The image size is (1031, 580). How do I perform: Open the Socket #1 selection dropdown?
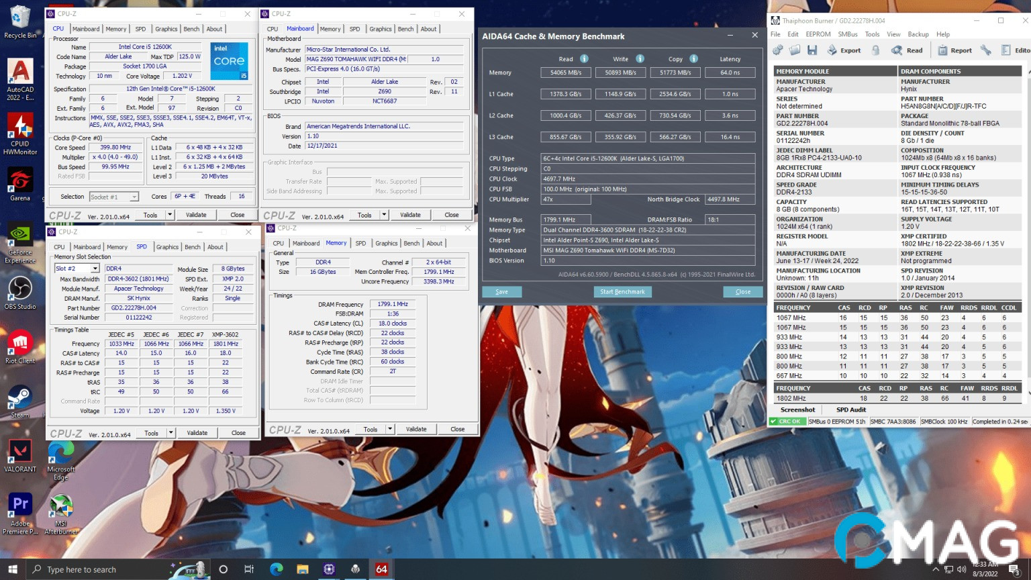point(134,197)
